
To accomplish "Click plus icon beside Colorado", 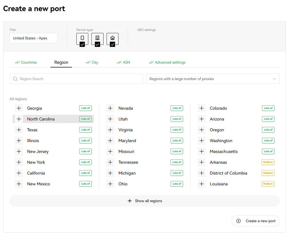I will pos(202,108).
